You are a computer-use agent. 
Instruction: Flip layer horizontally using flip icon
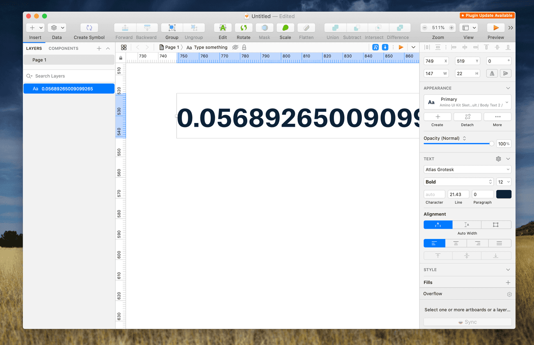[x=492, y=74]
